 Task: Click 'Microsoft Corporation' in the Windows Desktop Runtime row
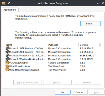59,59
